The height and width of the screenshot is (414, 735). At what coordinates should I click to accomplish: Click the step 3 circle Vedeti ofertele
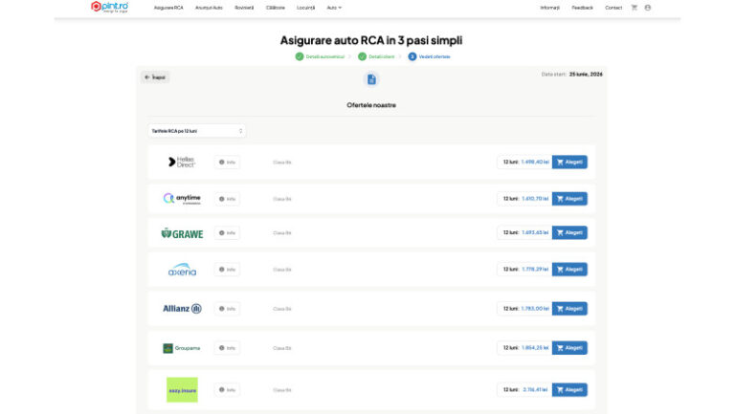pos(412,56)
